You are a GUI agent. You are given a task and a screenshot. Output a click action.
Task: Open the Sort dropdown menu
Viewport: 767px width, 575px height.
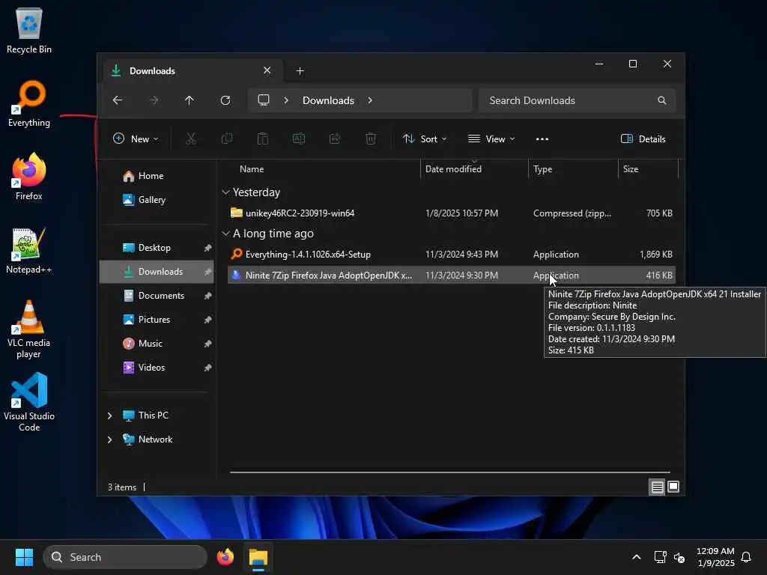pyautogui.click(x=425, y=139)
